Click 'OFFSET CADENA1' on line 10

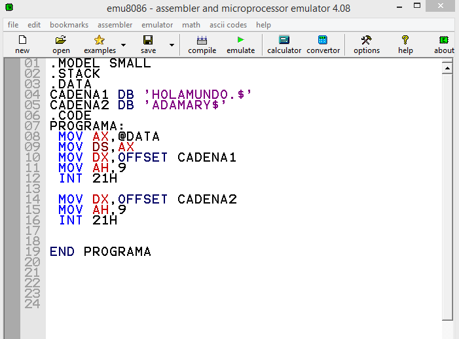point(177,157)
